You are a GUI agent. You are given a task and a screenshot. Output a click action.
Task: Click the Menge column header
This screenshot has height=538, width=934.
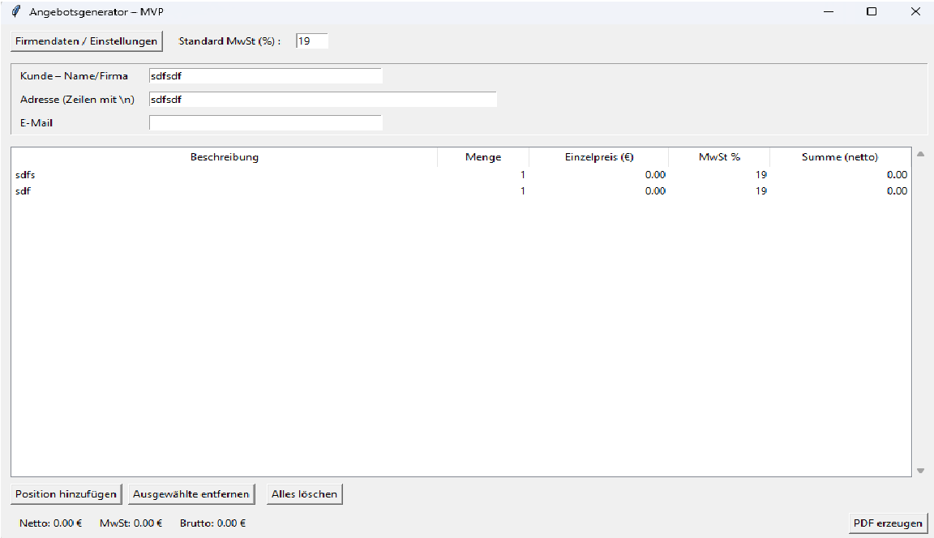(x=483, y=157)
